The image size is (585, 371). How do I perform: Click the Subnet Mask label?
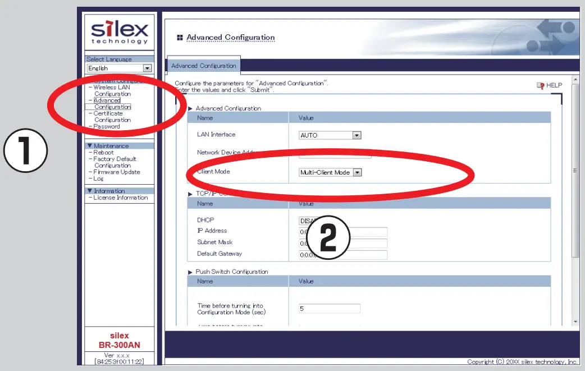coord(215,242)
